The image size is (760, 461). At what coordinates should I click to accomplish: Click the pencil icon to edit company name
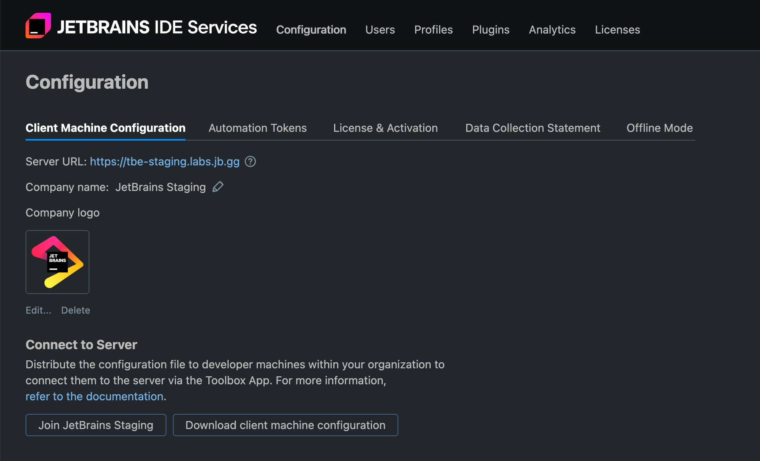coord(218,187)
